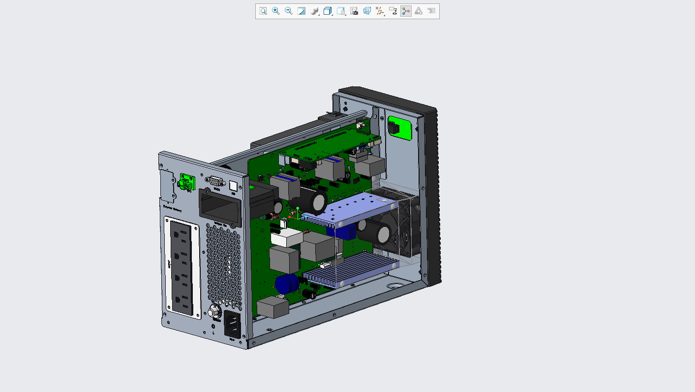The image size is (695, 392).
Task: Open the Datum Display Filters
Action: (380, 11)
